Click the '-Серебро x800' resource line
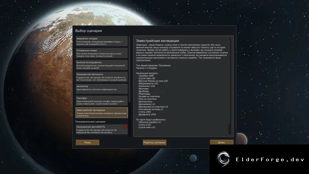This screenshot has width=309, height=174. click(x=146, y=76)
